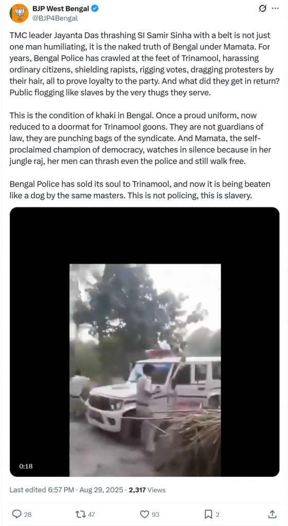Click the 2,317 Views count
The width and height of the screenshot is (288, 526).
(x=146, y=490)
